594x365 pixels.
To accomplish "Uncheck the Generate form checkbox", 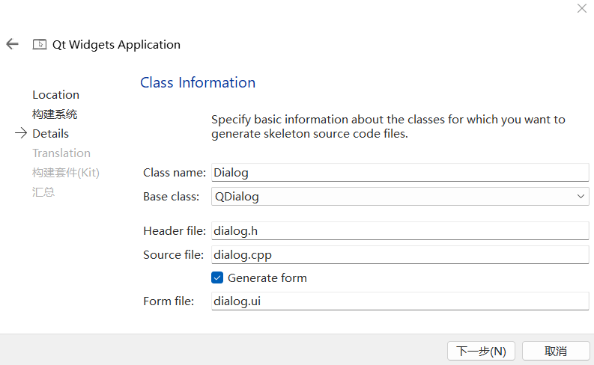I will 217,277.
